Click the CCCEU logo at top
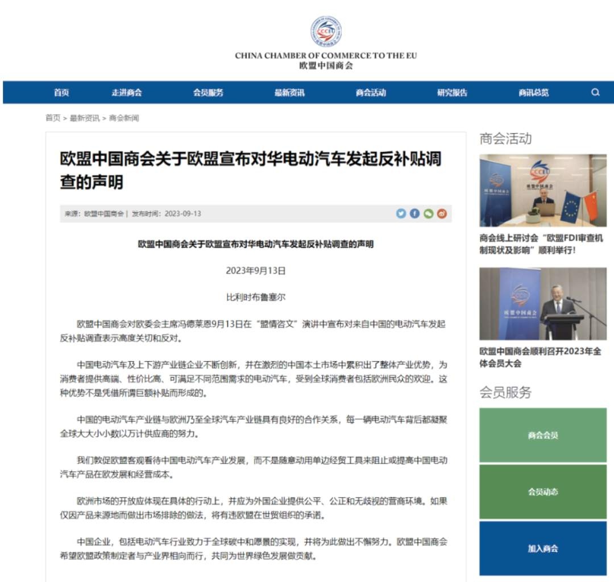This screenshot has width=614, height=582. tap(326, 31)
